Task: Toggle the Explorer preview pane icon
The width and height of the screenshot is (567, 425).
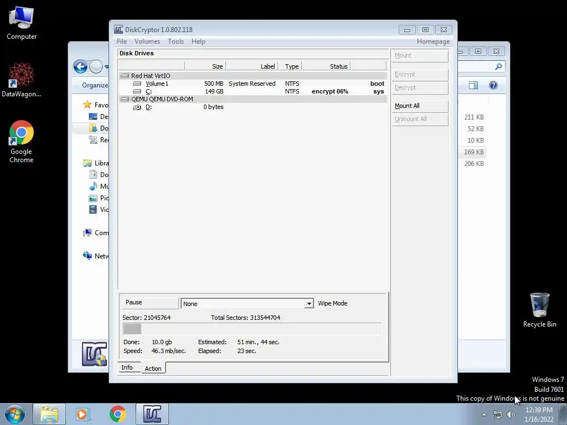Action: (473, 85)
